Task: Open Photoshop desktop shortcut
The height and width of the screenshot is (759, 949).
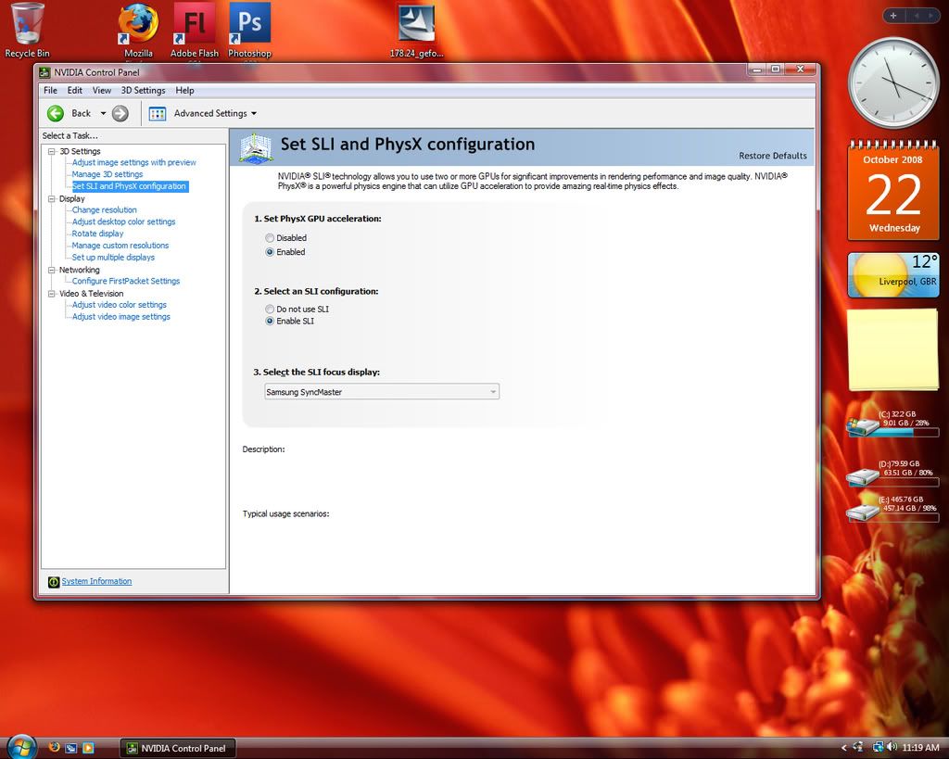Action: pos(249,25)
